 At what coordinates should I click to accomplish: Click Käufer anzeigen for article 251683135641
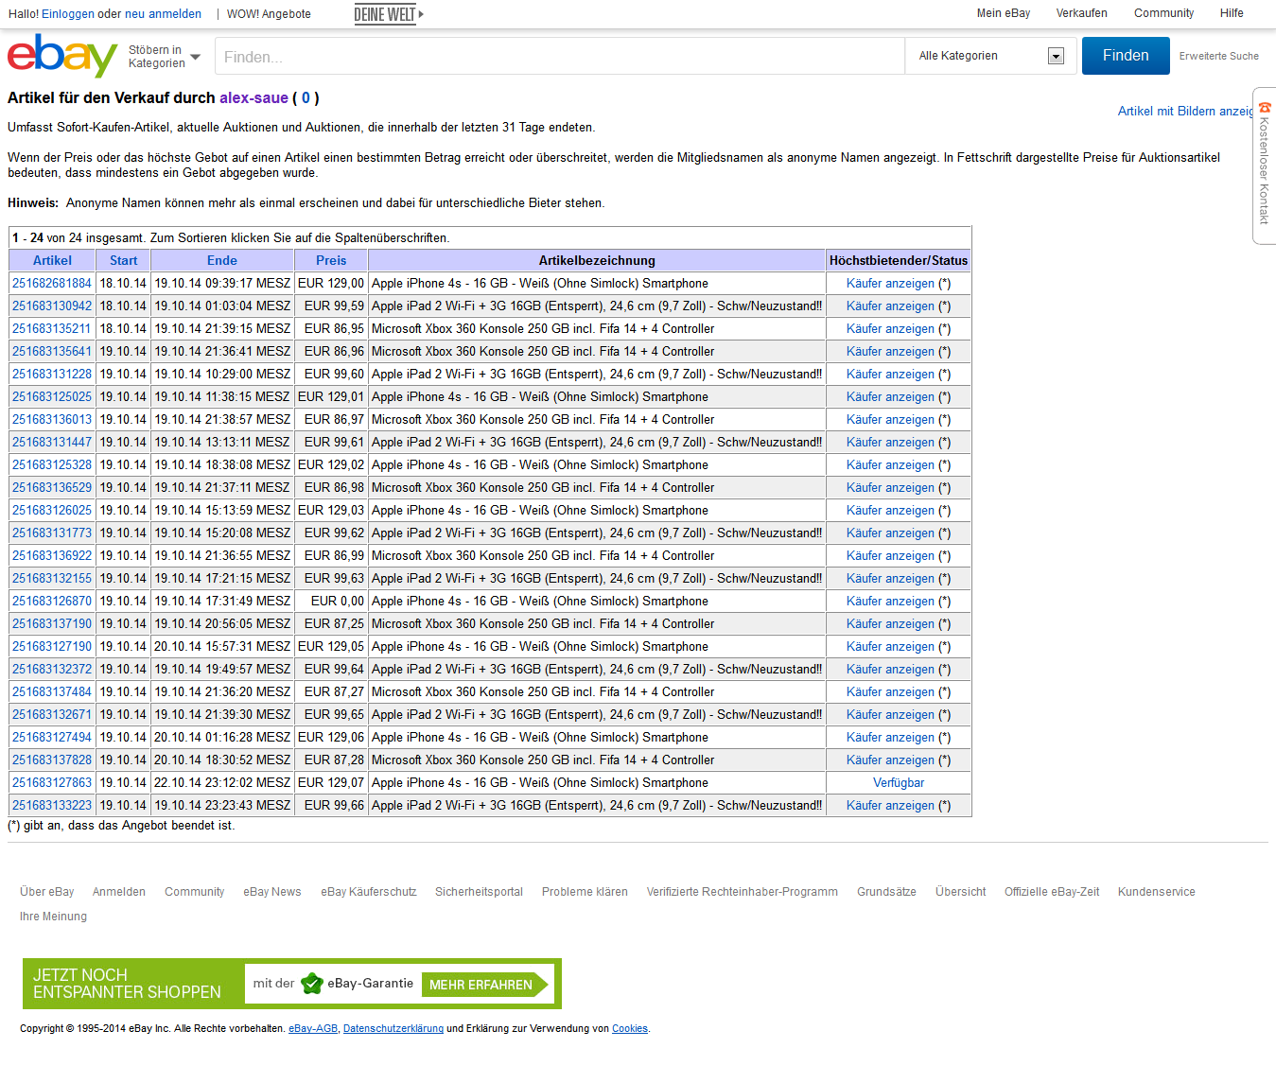point(890,352)
